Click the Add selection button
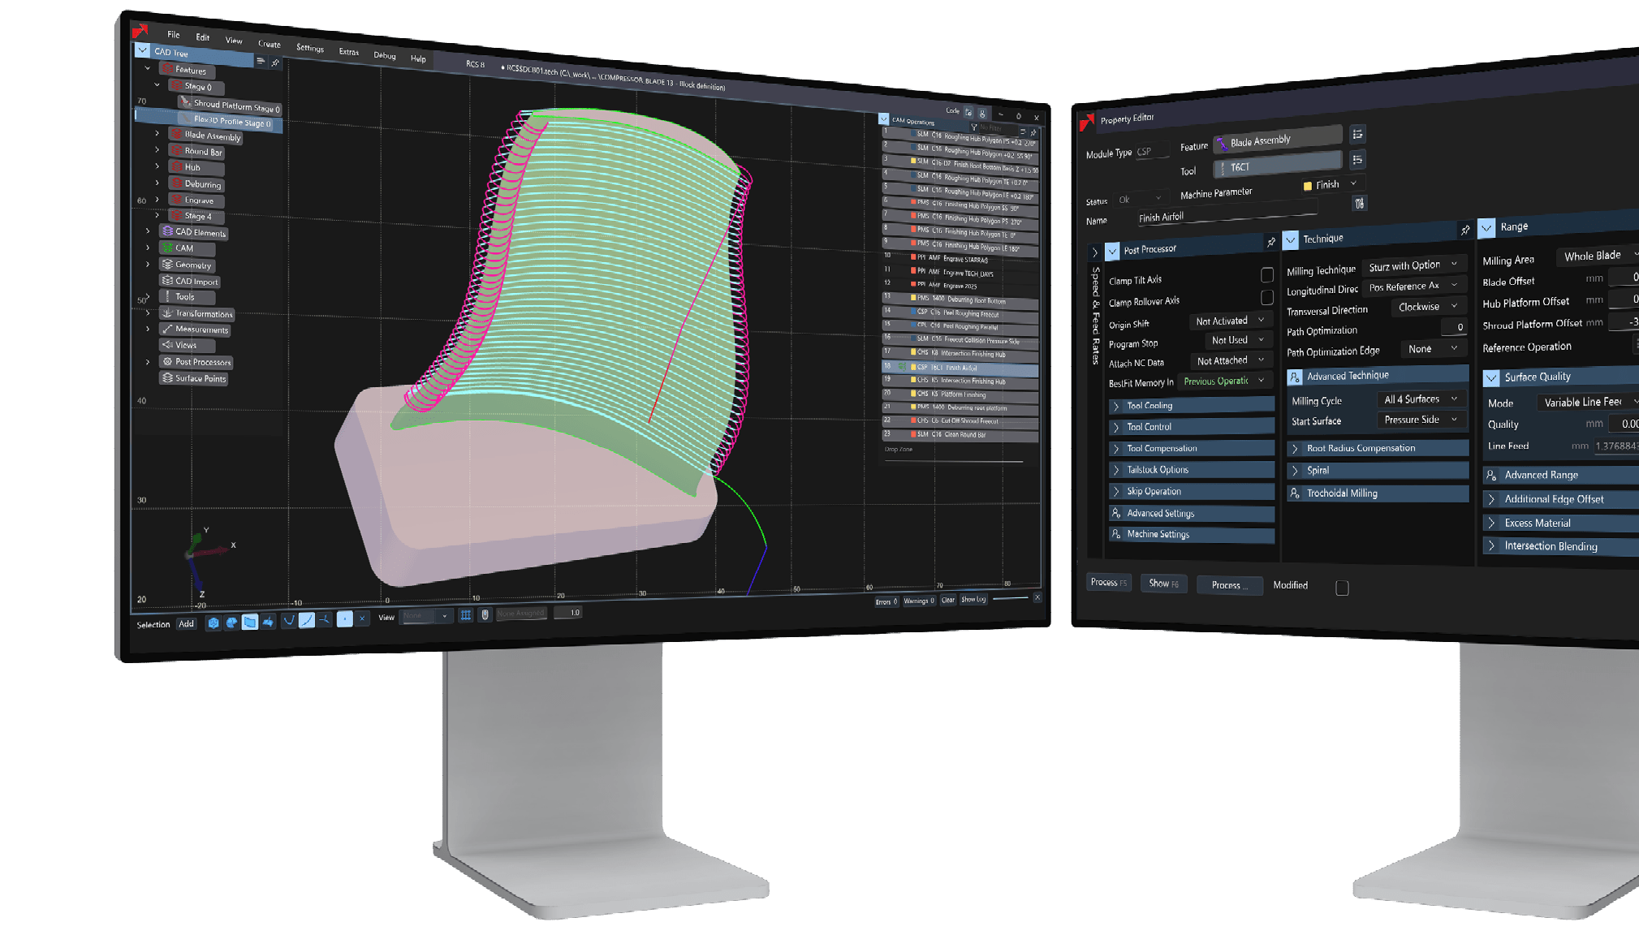 (x=186, y=624)
